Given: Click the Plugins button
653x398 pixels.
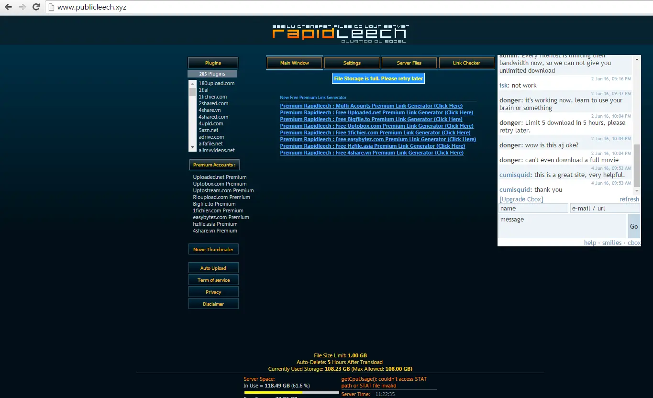Looking at the screenshot, I should pos(213,63).
